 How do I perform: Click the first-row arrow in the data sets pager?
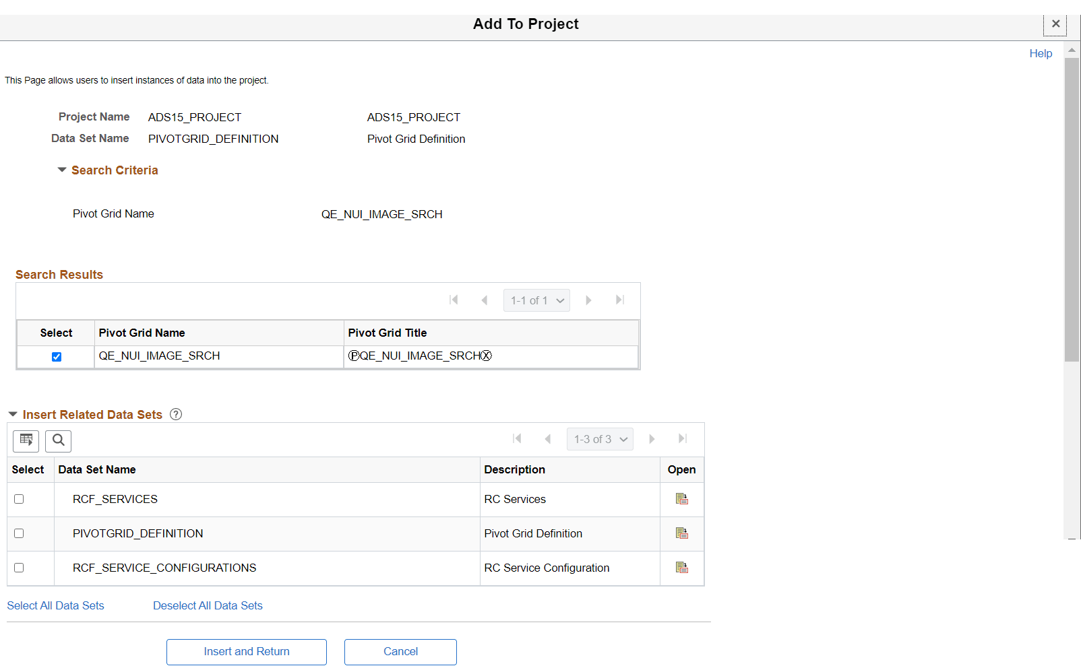517,438
